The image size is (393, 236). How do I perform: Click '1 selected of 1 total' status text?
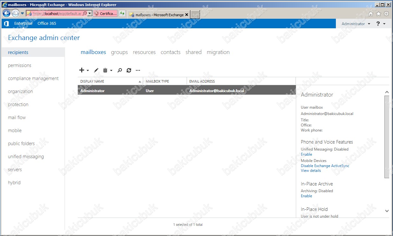coord(188,225)
